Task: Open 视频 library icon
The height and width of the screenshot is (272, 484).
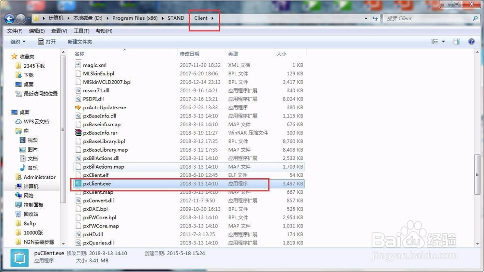Action: click(22, 140)
